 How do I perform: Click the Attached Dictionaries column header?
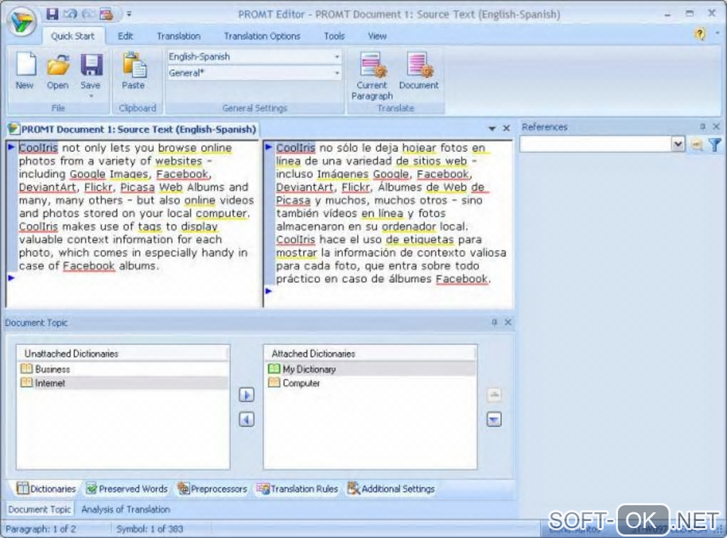[370, 353]
